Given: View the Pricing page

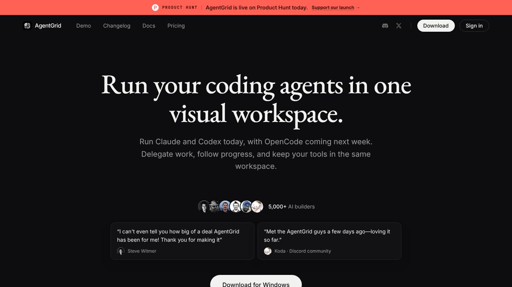Looking at the screenshot, I should 176,26.
